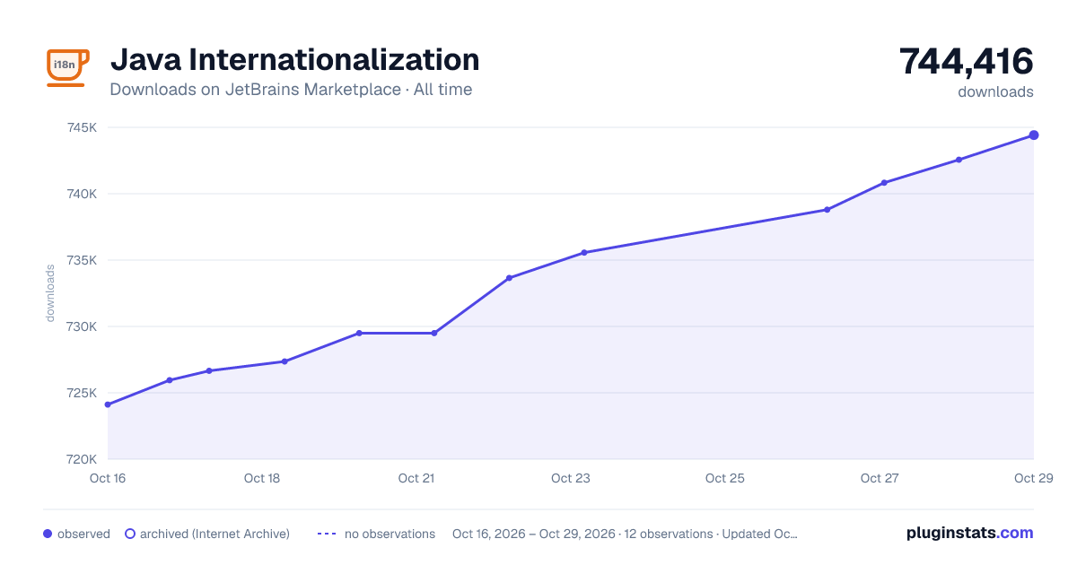Click the 'Oct 29' x-axis label
The width and height of the screenshot is (1077, 565).
[x=1033, y=478]
